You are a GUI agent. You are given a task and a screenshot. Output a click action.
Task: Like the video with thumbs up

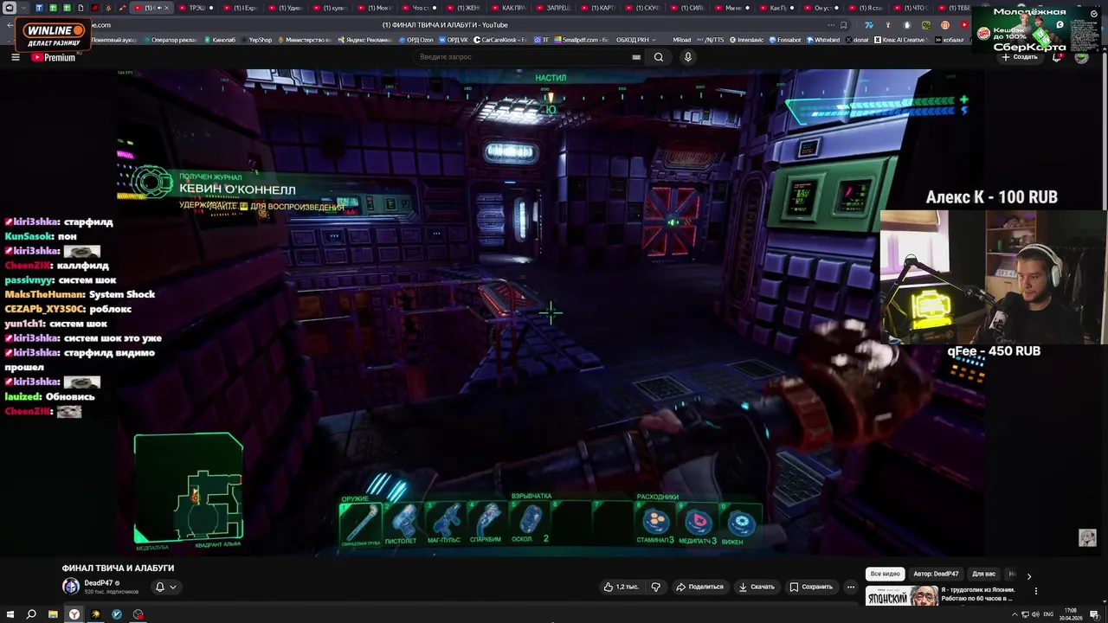coord(621,587)
